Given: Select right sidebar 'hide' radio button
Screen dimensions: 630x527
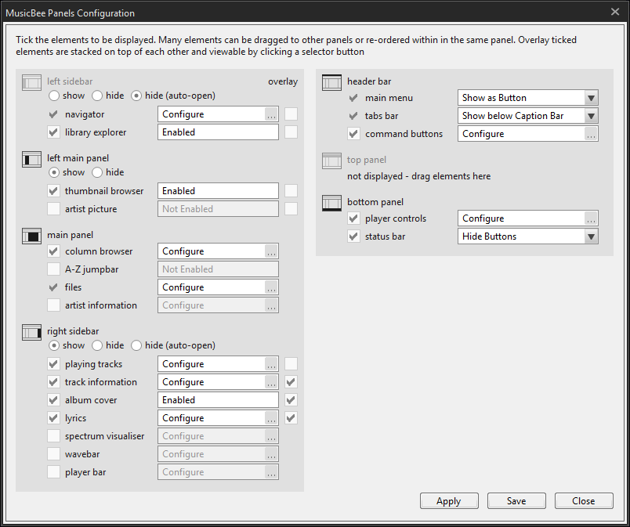Looking at the screenshot, I should 97,345.
